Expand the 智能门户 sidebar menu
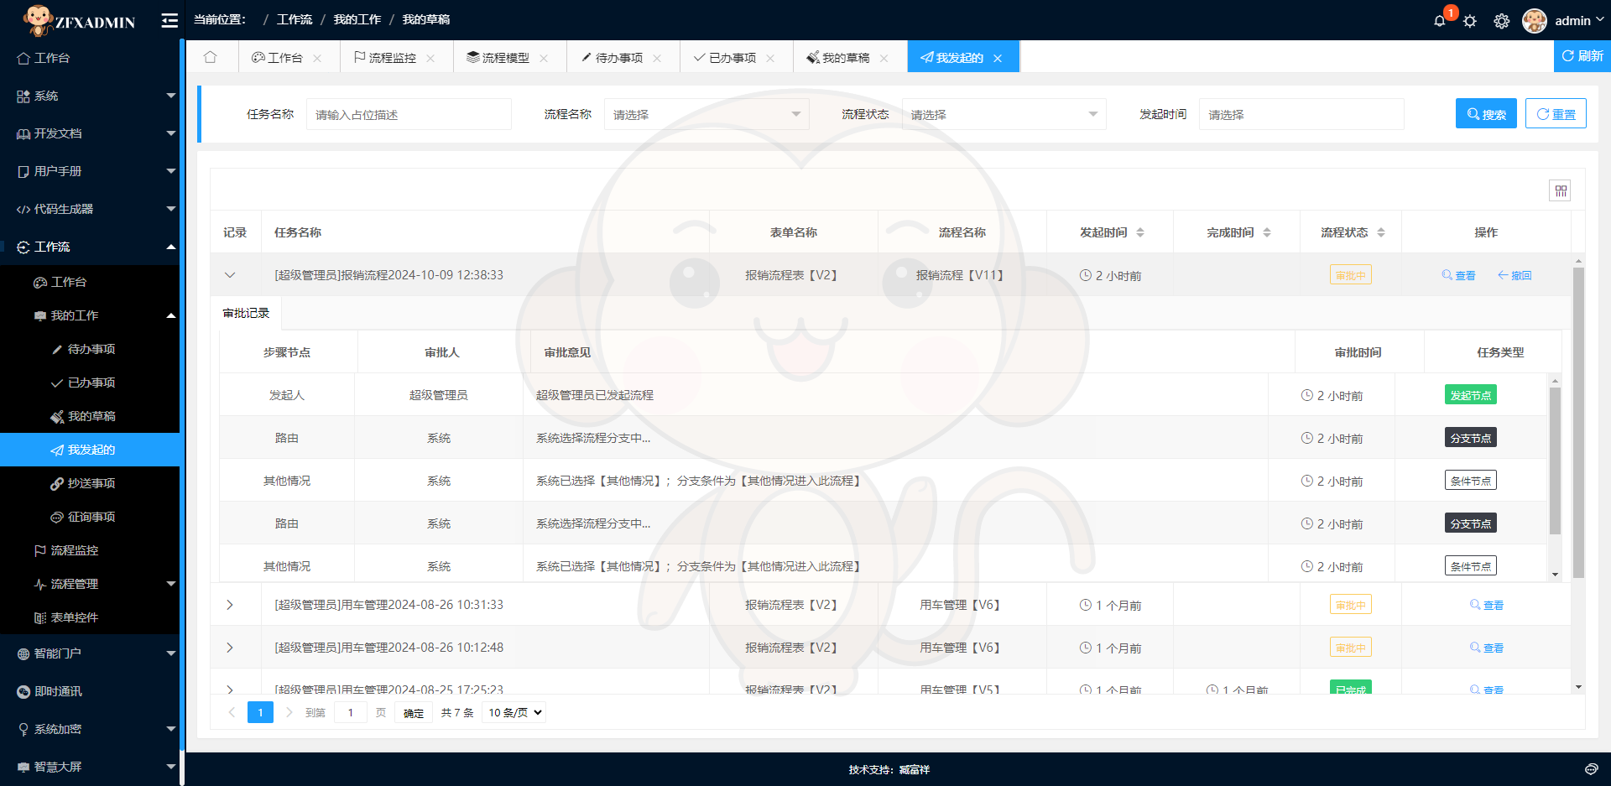 click(90, 653)
